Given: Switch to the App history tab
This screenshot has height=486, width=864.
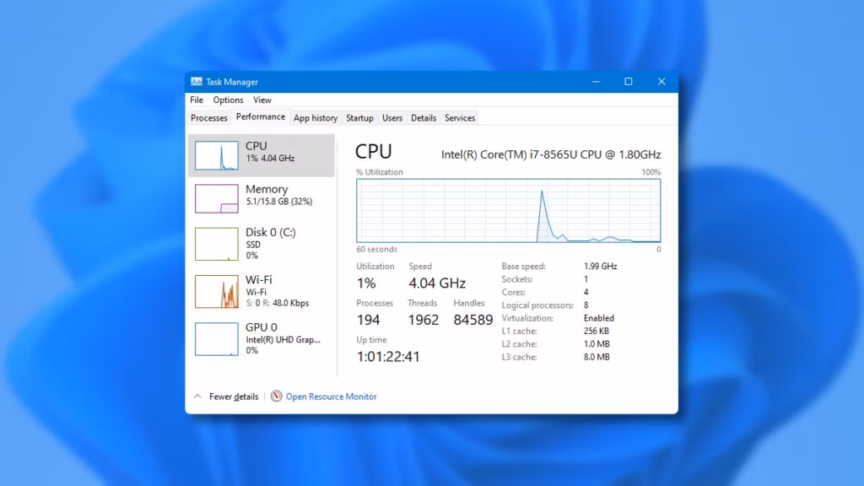Looking at the screenshot, I should pos(316,118).
